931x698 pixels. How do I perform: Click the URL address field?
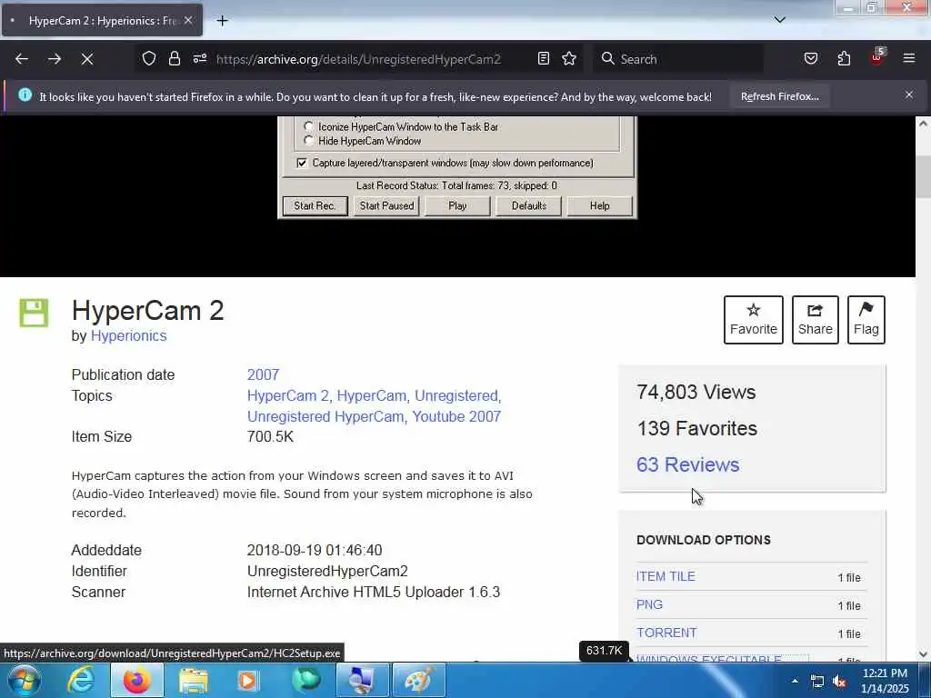[358, 59]
